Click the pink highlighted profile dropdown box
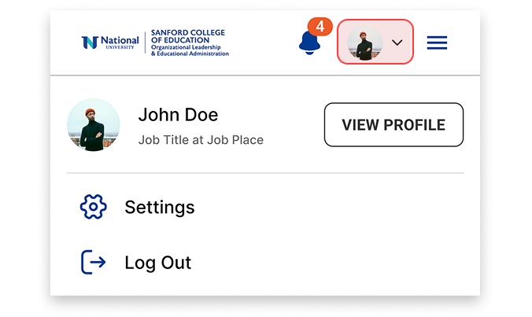The width and height of the screenshot is (532, 317). click(375, 42)
